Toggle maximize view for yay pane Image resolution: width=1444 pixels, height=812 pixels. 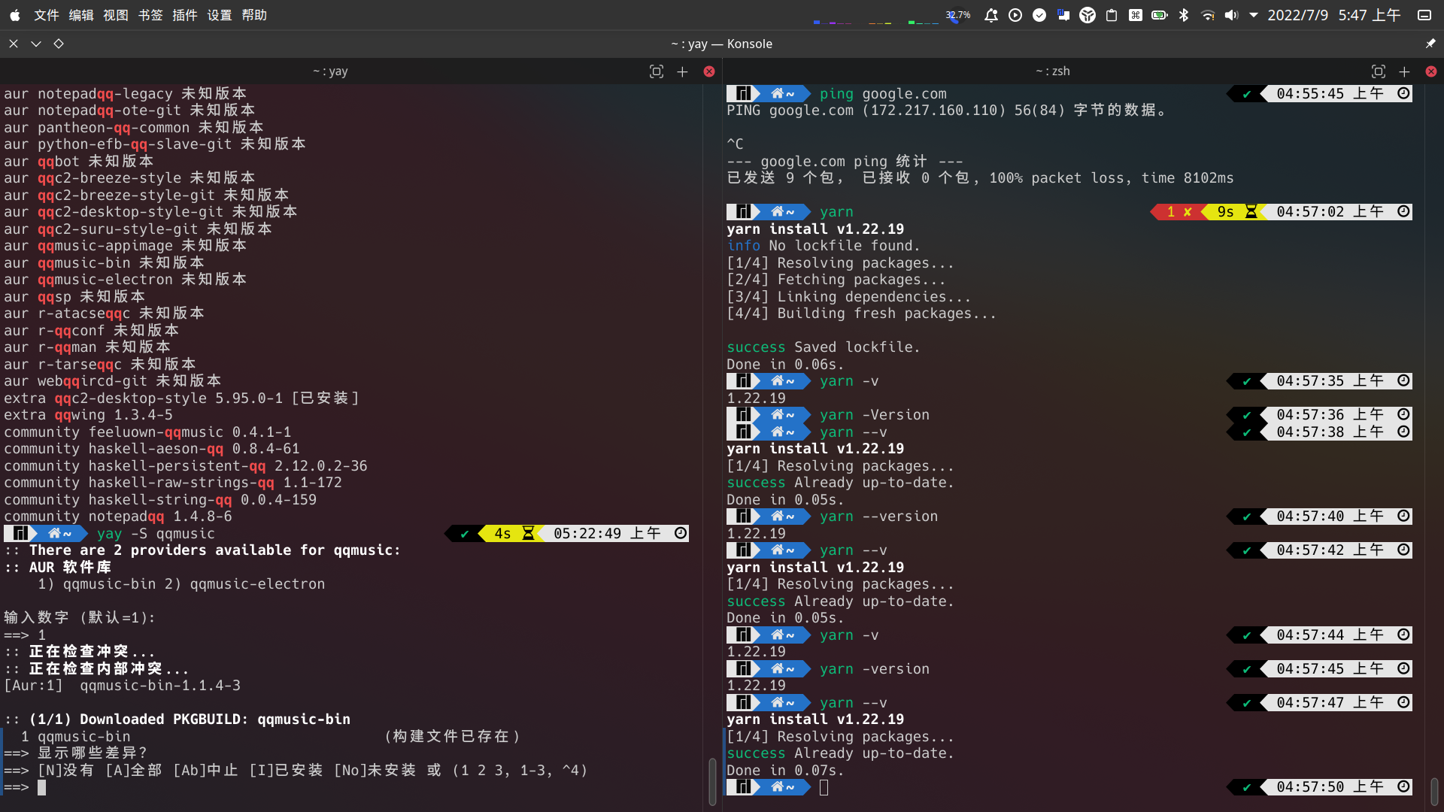(x=657, y=71)
